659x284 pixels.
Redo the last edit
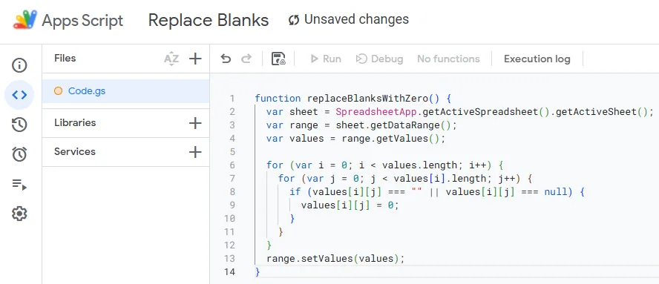246,59
